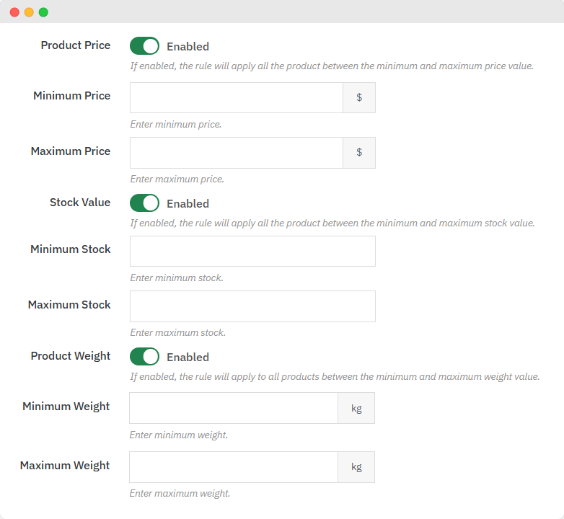Maximize the window with the green button
The height and width of the screenshot is (519, 564).
click(x=43, y=12)
